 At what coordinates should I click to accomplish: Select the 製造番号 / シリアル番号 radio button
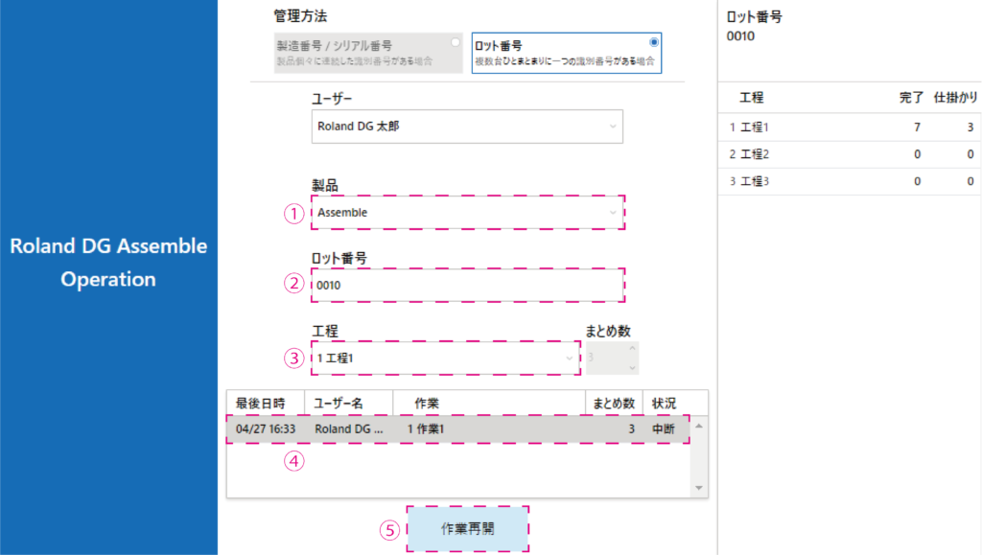click(456, 43)
